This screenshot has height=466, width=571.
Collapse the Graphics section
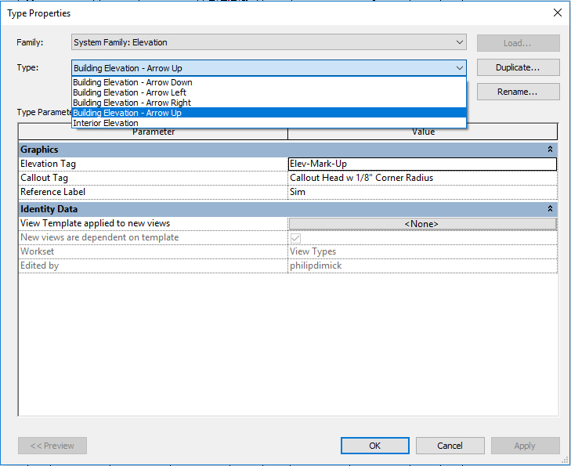click(550, 150)
